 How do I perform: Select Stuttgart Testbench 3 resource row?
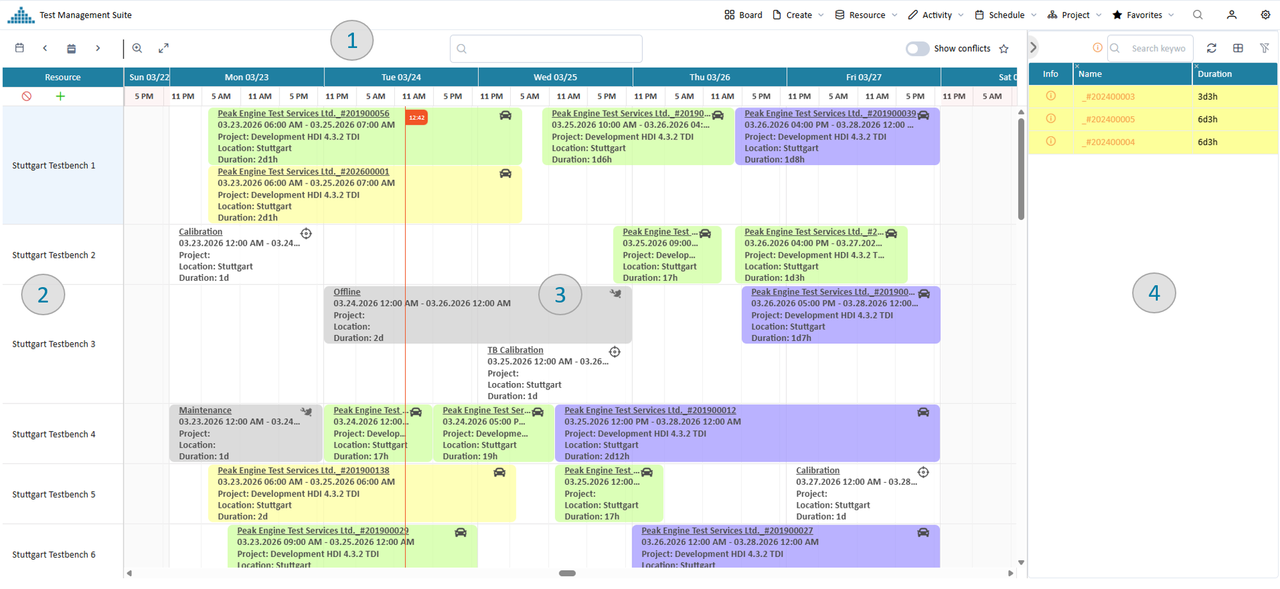coord(63,344)
